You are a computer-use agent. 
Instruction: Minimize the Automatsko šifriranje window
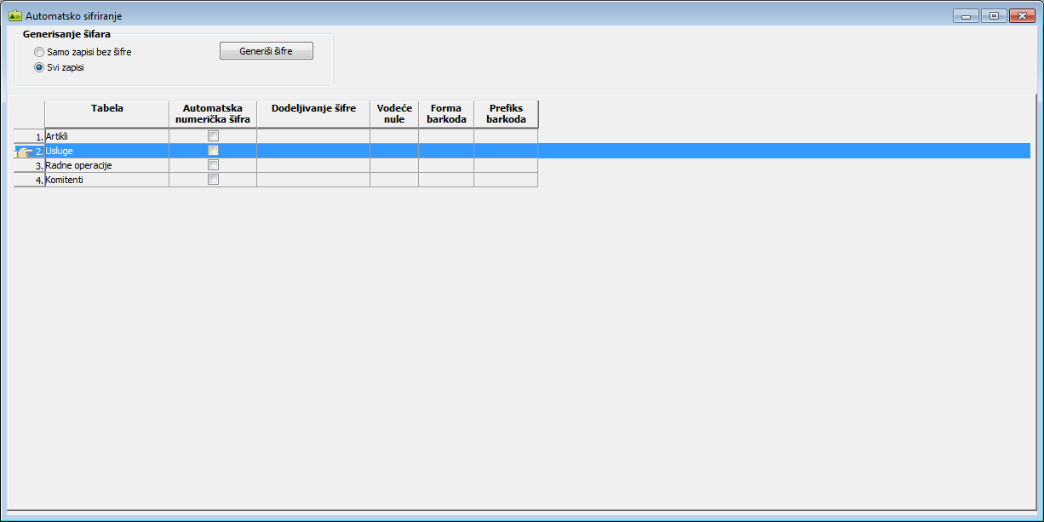tap(965, 15)
